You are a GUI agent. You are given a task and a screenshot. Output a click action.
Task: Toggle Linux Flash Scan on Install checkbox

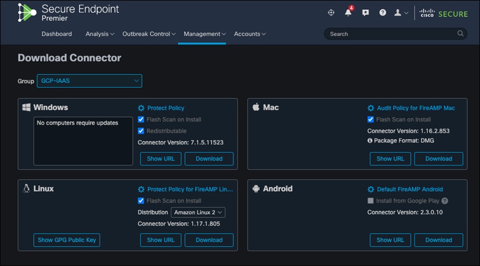141,201
